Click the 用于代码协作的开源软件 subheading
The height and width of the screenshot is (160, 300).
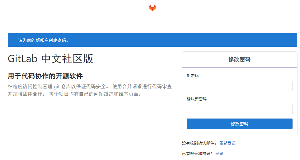coord(45,76)
